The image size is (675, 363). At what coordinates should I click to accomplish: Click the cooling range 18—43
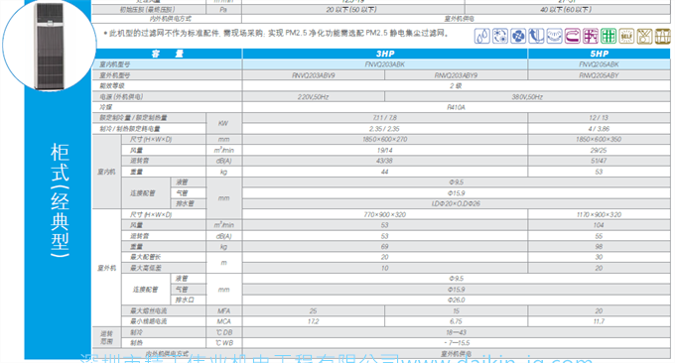tap(456, 332)
